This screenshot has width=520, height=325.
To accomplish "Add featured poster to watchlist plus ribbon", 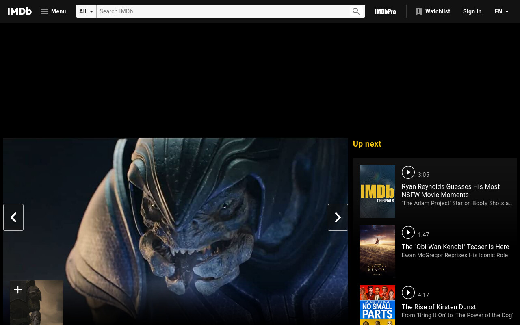I will pos(17,290).
